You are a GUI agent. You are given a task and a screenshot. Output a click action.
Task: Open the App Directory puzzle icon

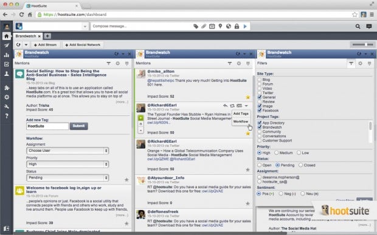pyautogui.click(x=7, y=88)
